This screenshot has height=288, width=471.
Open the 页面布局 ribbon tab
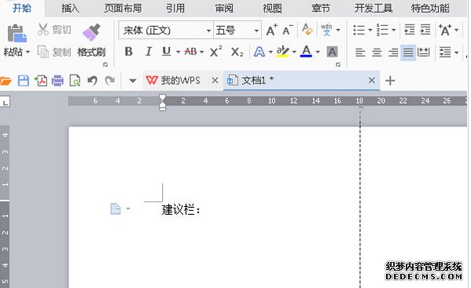123,8
